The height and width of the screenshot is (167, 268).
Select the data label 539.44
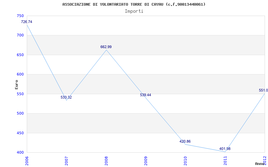tap(145, 95)
